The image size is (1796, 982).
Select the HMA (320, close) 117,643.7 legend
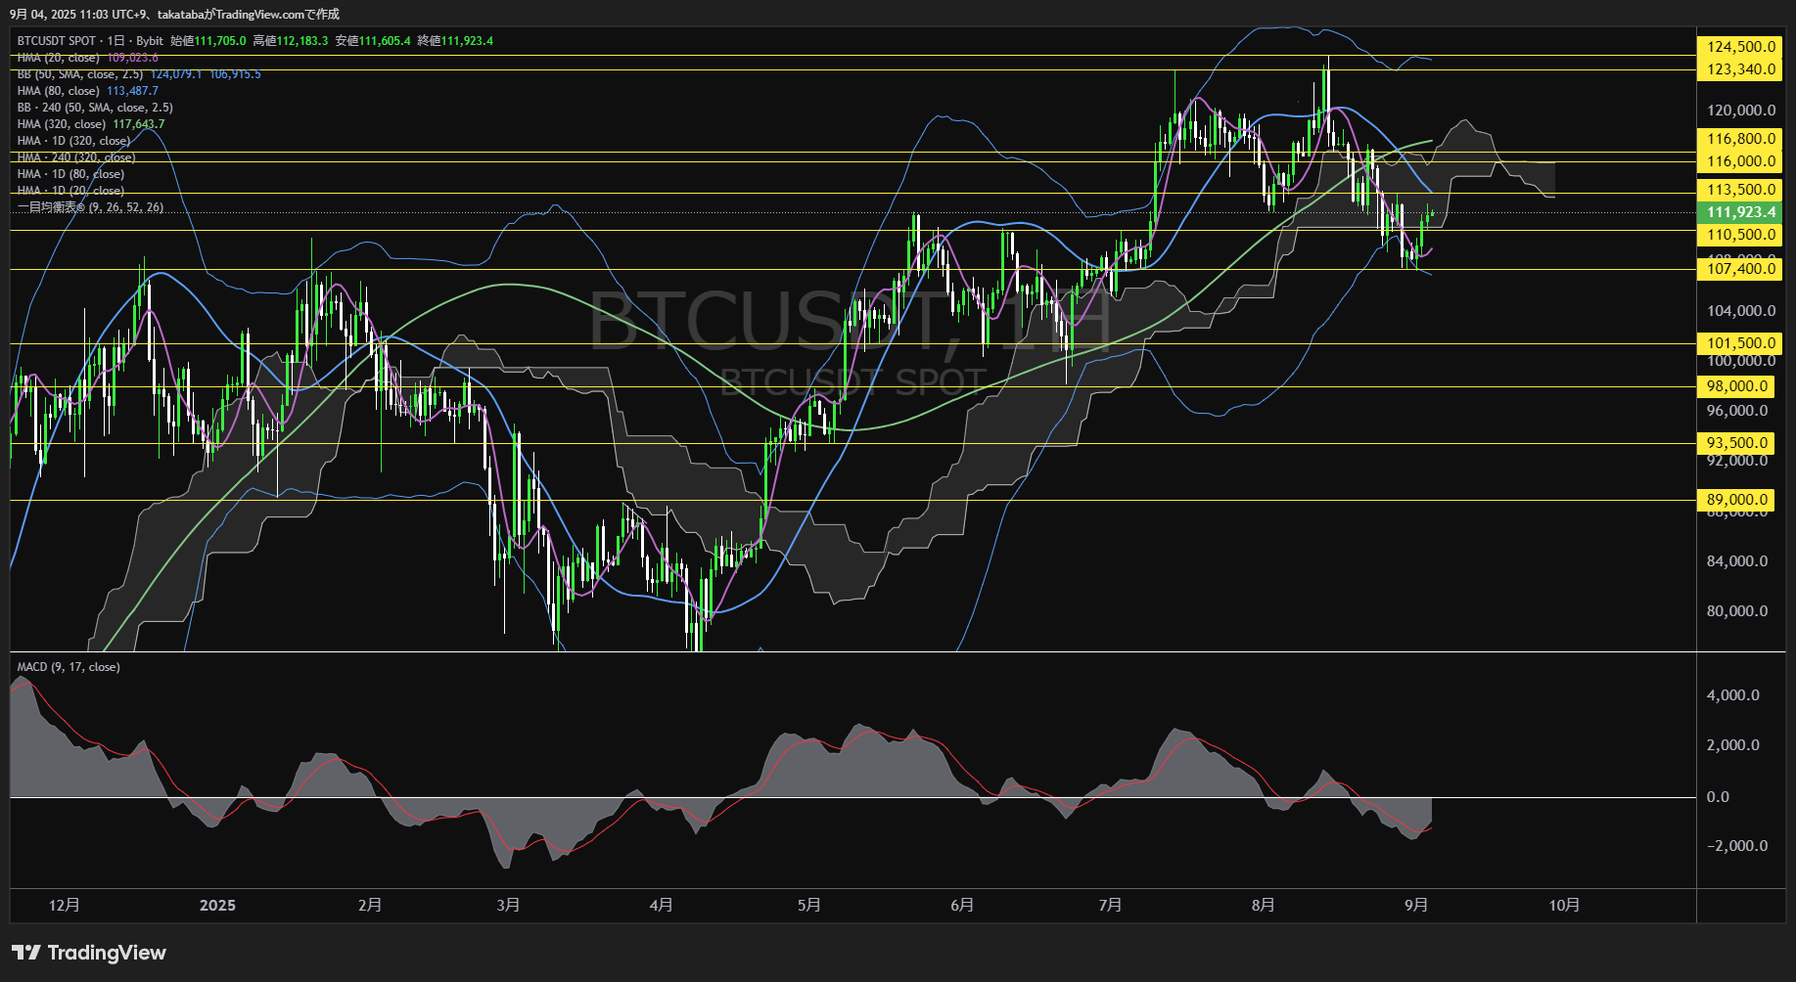tap(91, 124)
